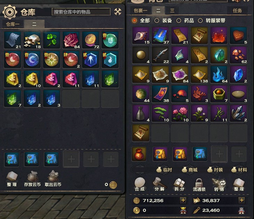Select the 药品 filter radio button
Image resolution: width=254 pixels, height=219 pixels.
point(179,21)
